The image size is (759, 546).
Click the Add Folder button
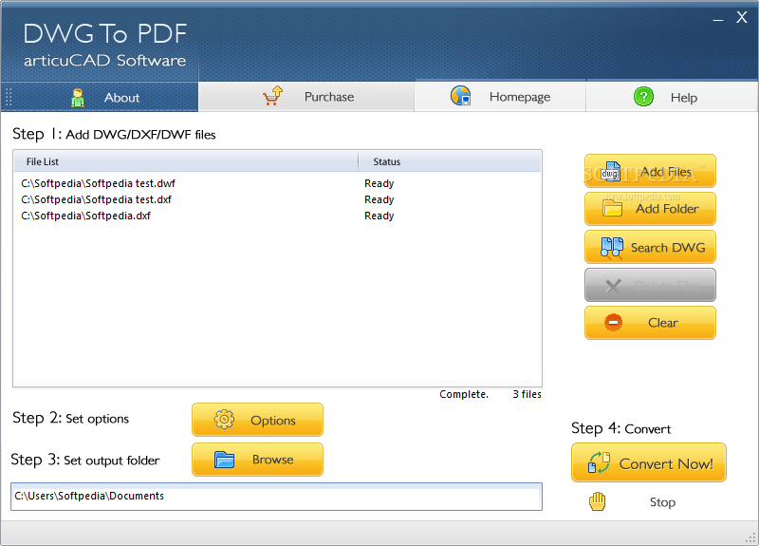pyautogui.click(x=650, y=209)
